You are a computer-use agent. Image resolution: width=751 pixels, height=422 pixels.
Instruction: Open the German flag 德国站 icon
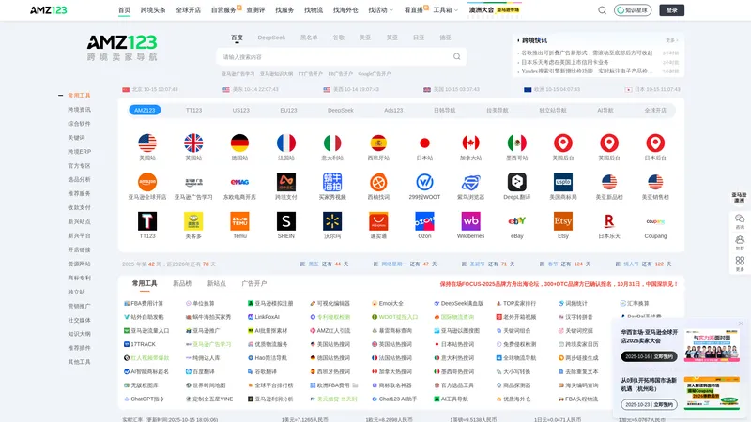[x=239, y=143]
